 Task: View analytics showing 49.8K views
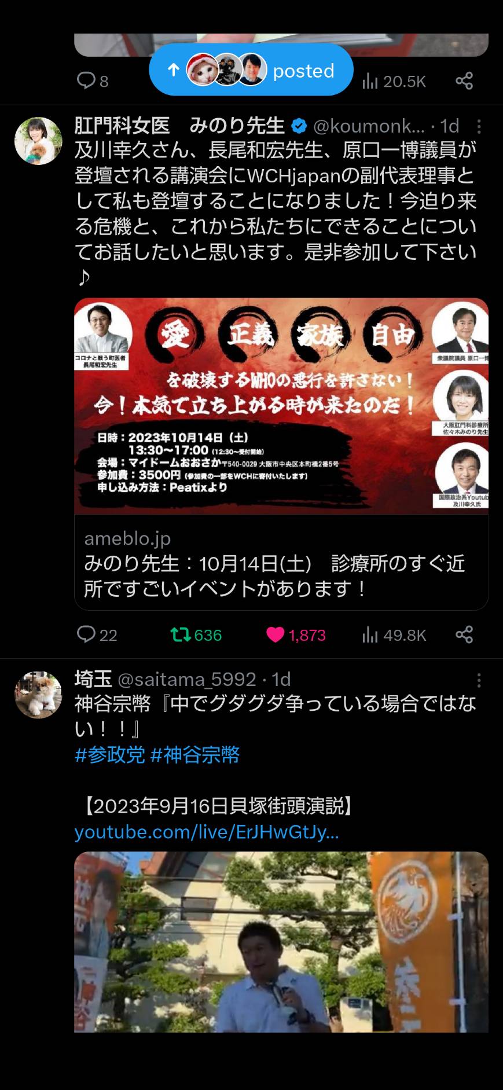(394, 635)
